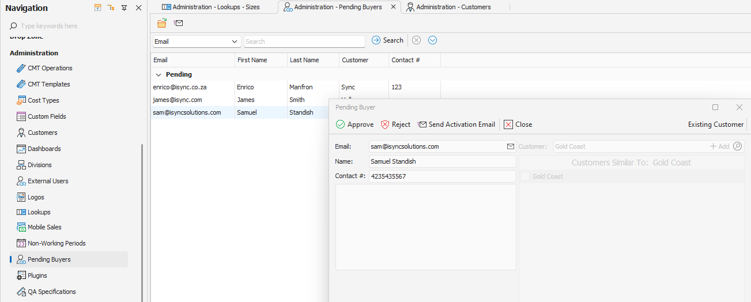This screenshot has width=751, height=302.
Task: Click the large notes text area in the dialog
Action: pos(426,227)
